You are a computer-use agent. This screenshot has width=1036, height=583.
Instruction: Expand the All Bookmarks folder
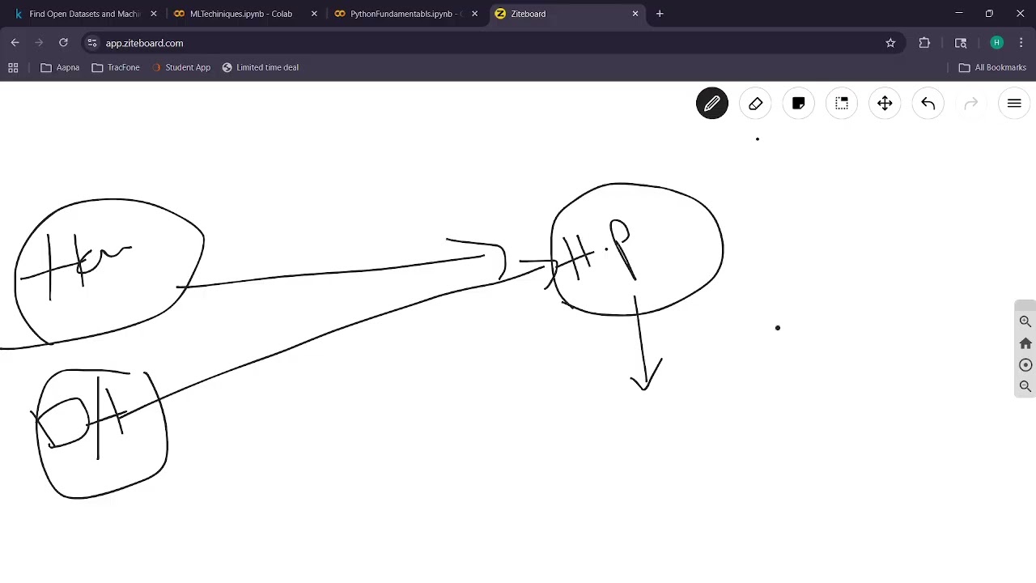[x=992, y=67]
